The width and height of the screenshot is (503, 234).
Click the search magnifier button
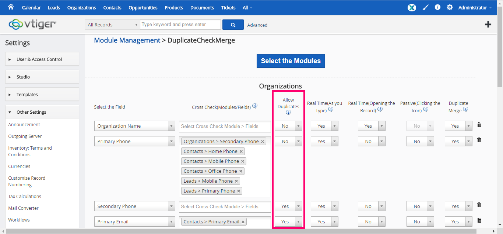tap(233, 25)
